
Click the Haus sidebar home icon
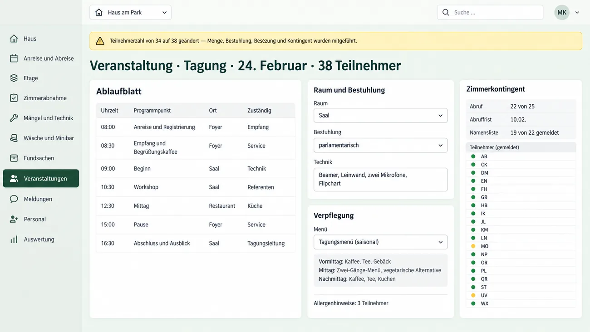pyautogui.click(x=14, y=39)
